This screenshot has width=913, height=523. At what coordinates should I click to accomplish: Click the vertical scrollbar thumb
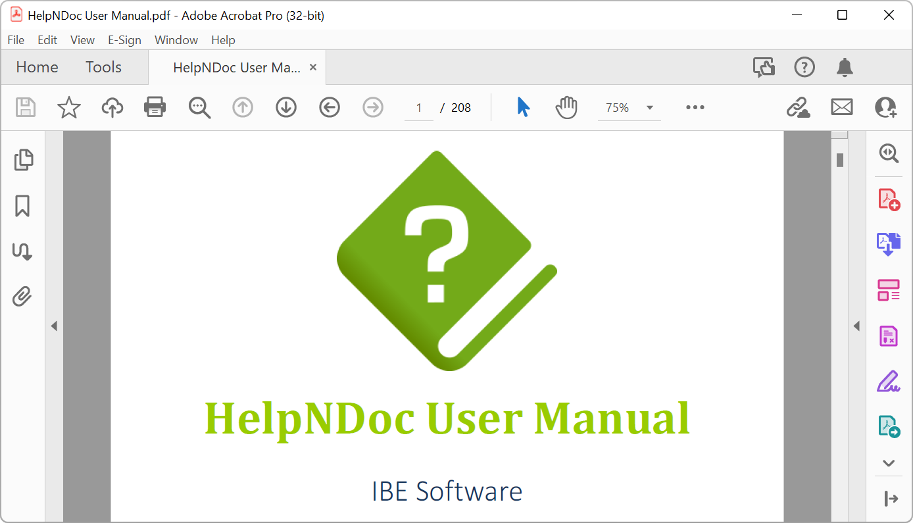coord(840,160)
